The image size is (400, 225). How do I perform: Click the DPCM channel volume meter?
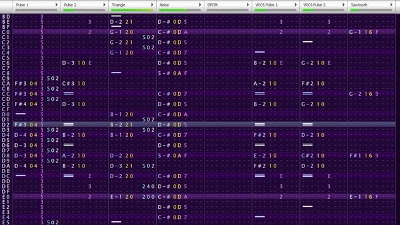(227, 10)
